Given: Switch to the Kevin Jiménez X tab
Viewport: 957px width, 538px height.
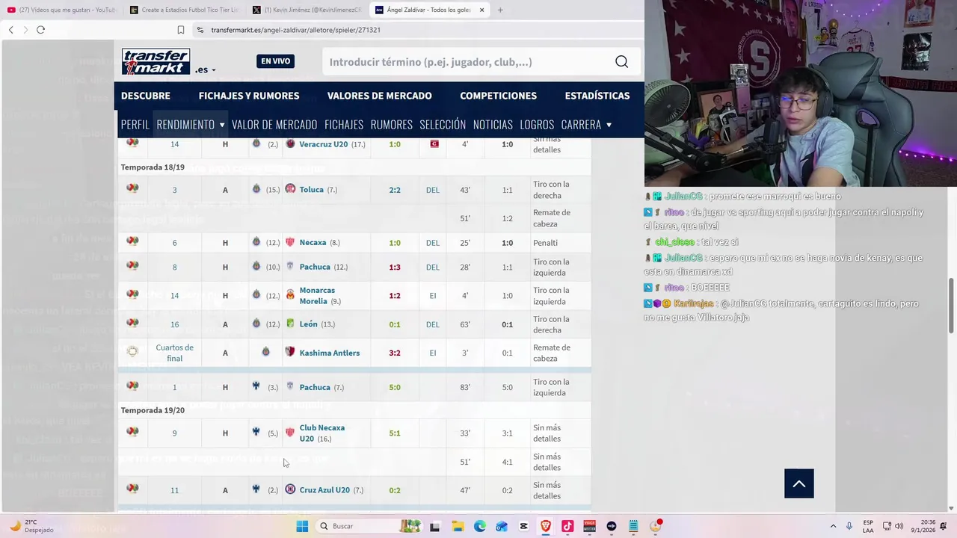Looking at the screenshot, I should coord(307,10).
